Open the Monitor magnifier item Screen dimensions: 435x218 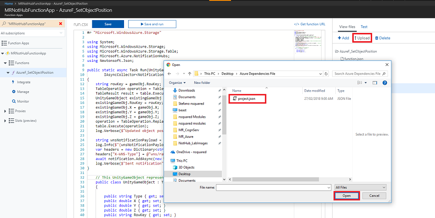pos(23,101)
